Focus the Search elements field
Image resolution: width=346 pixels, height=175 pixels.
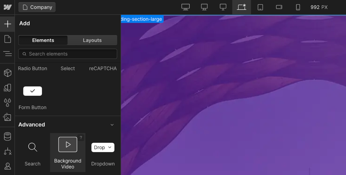[68, 54]
